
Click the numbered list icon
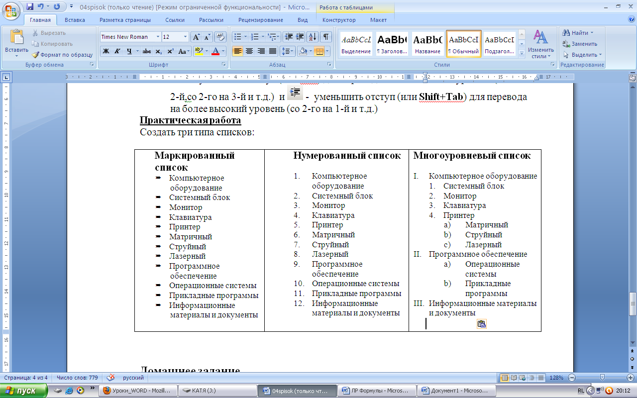254,37
